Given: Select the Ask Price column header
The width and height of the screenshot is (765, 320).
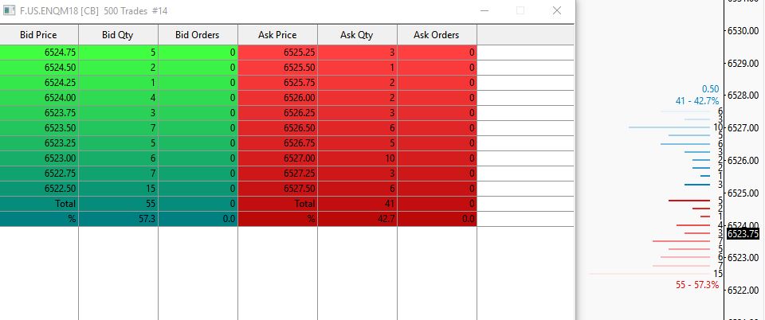Looking at the screenshot, I should pos(277,35).
